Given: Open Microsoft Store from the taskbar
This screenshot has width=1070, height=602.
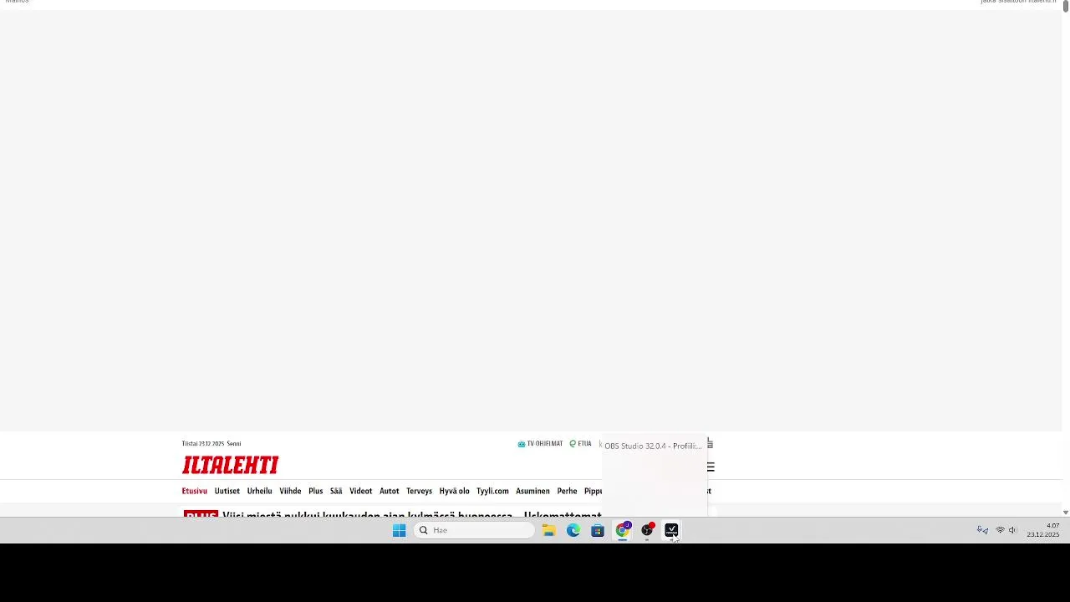Looking at the screenshot, I should [x=598, y=530].
